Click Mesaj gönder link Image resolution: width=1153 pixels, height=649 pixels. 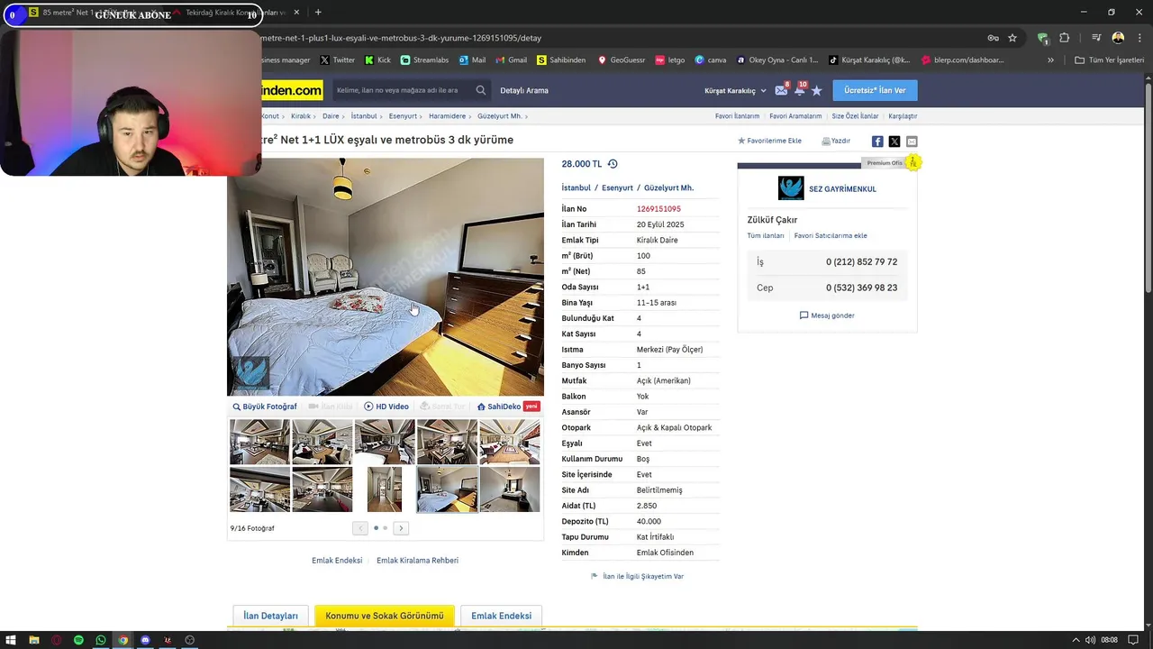point(827,315)
